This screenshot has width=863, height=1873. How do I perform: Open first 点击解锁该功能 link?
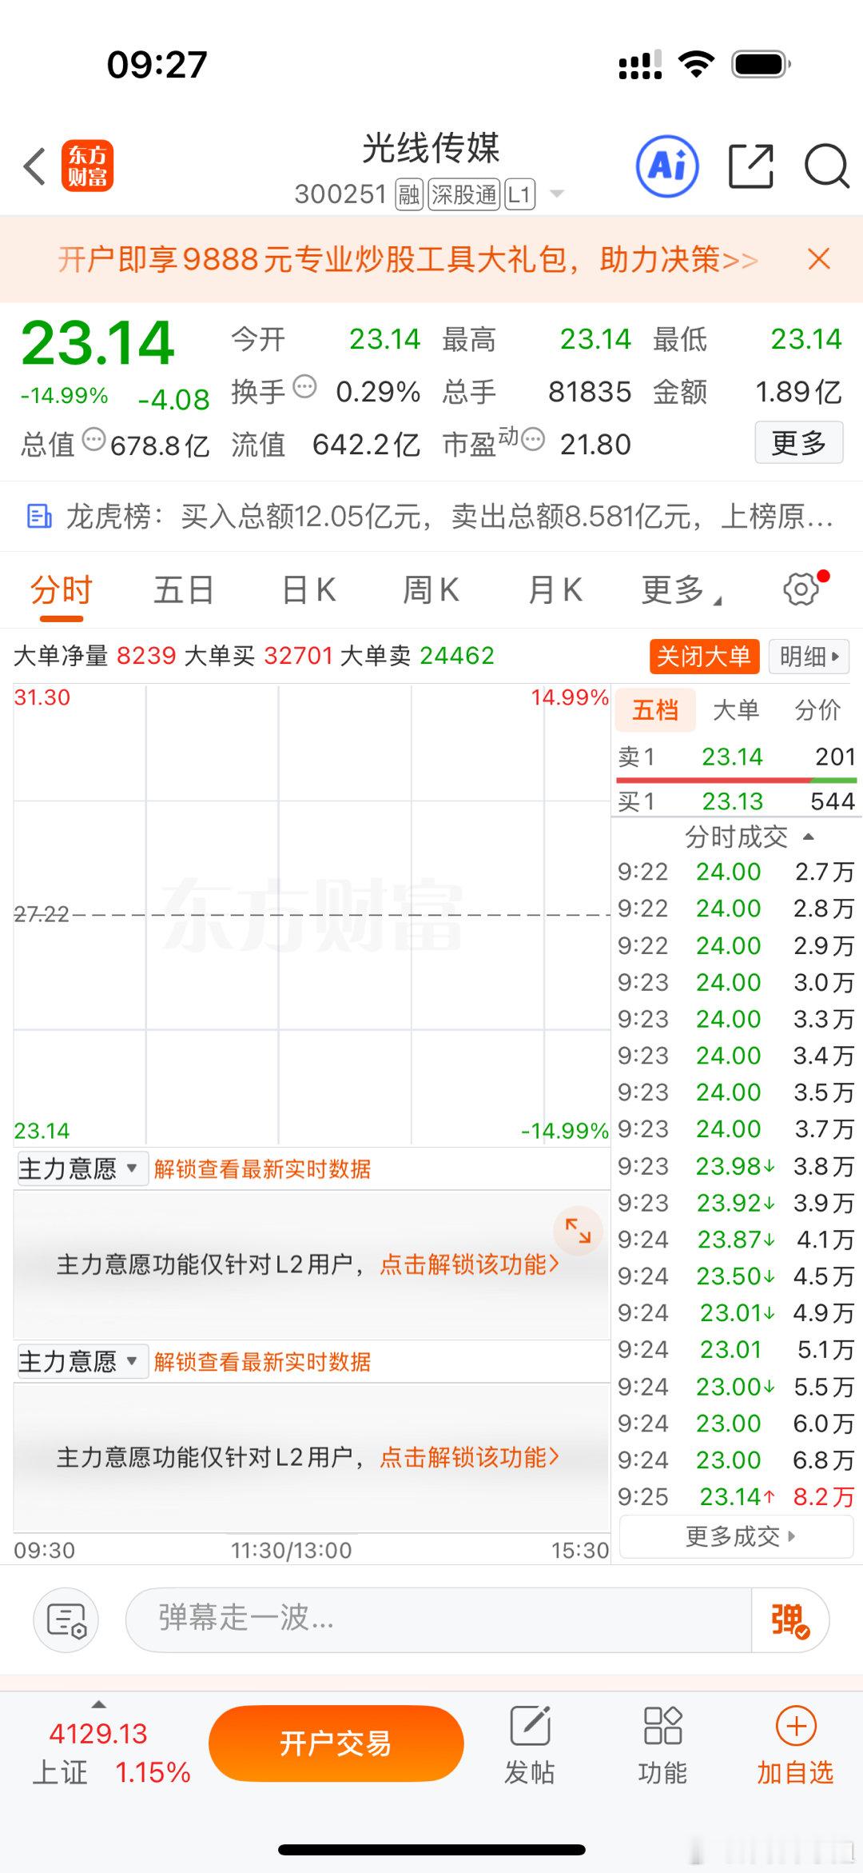coord(470,1264)
